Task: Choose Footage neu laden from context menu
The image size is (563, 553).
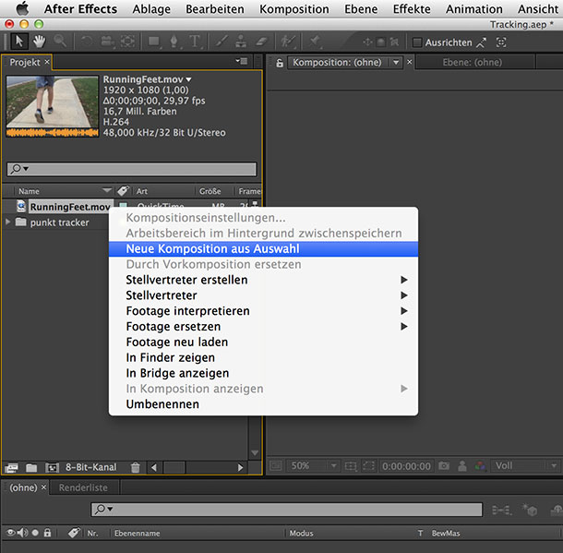Action: click(263, 343)
